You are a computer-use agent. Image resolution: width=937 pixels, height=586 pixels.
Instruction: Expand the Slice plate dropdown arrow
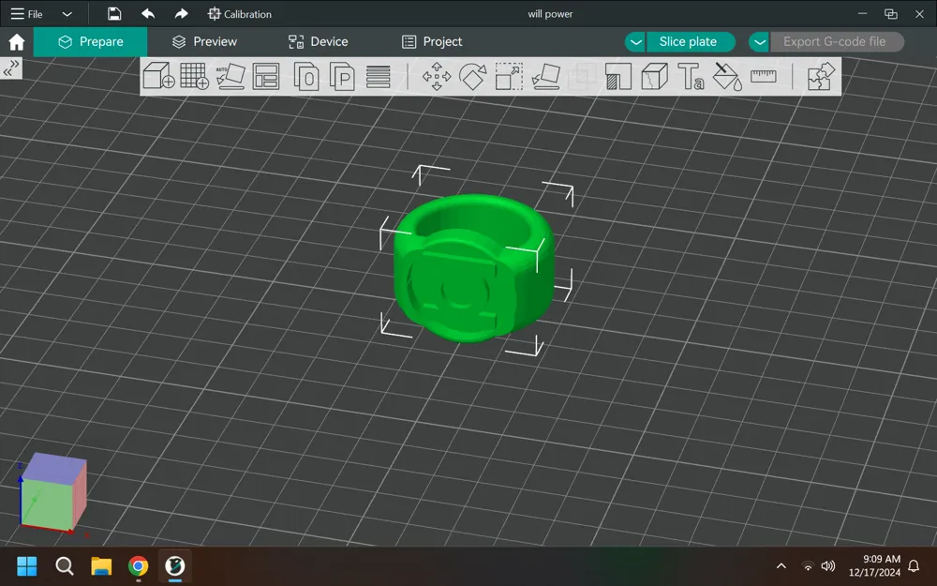[x=636, y=42]
